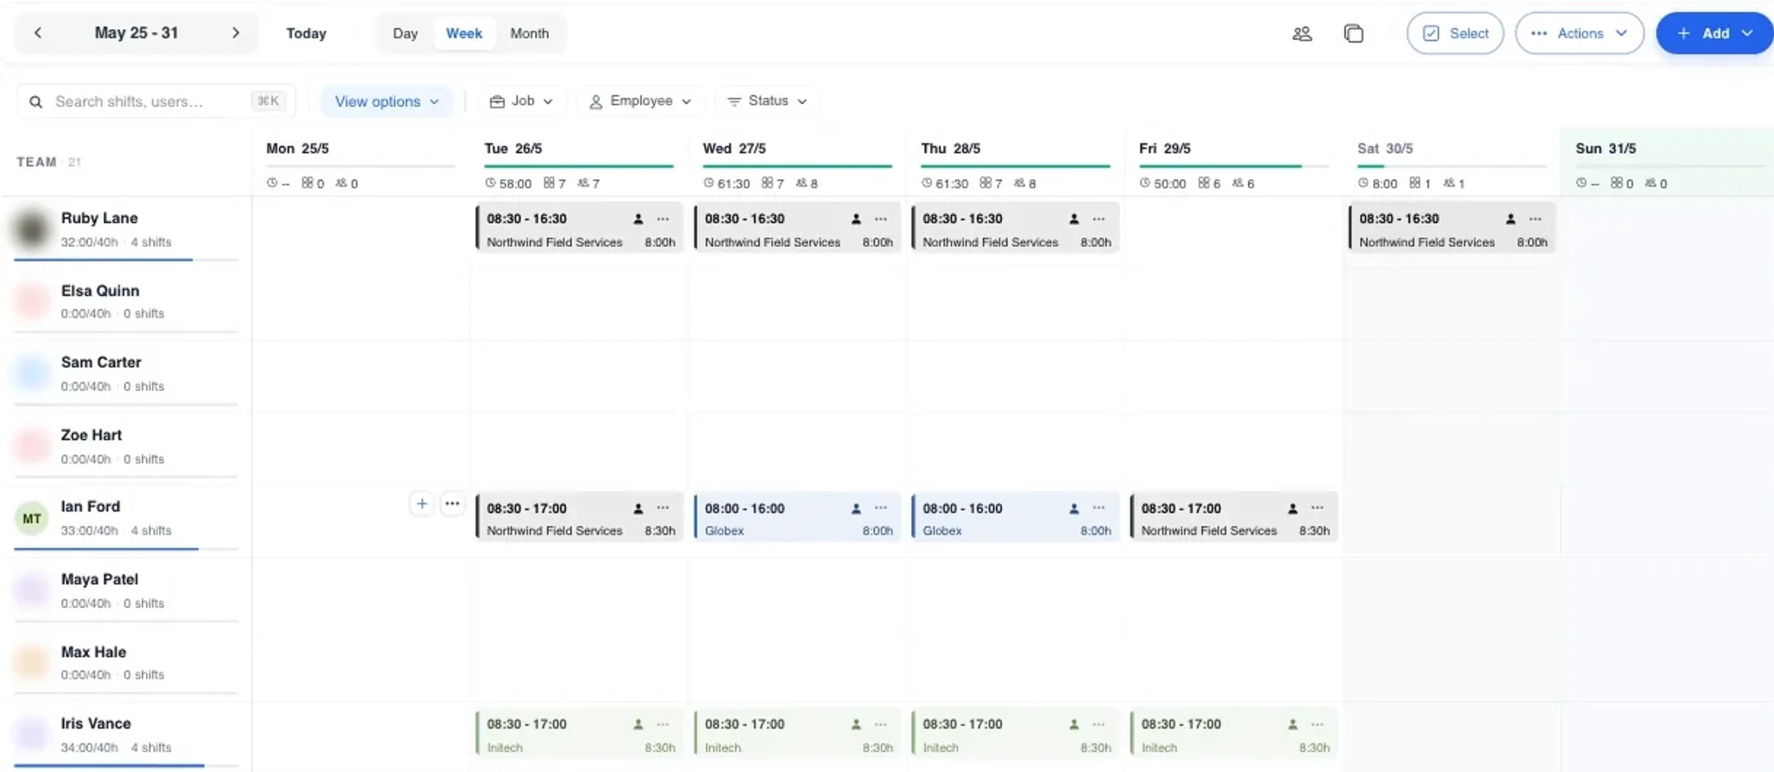Screen dimensions: 1774x772
Task: Open Iris Vance Wednesday Initech shift options
Action: pos(880,725)
